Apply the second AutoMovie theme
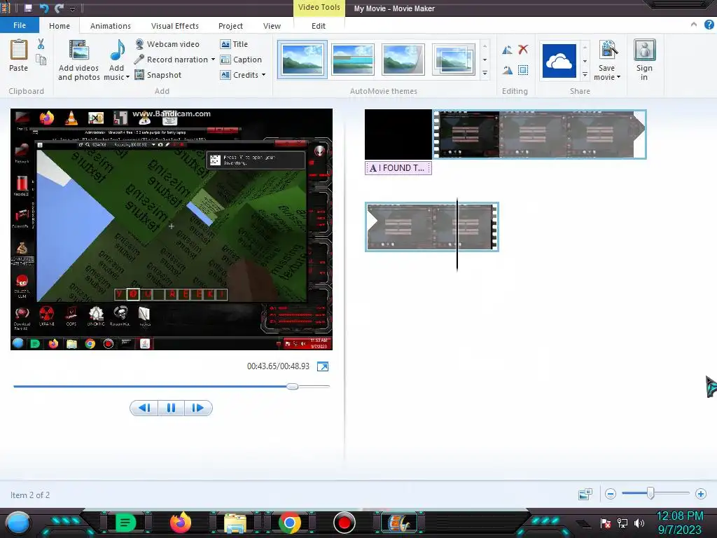 pyautogui.click(x=353, y=60)
